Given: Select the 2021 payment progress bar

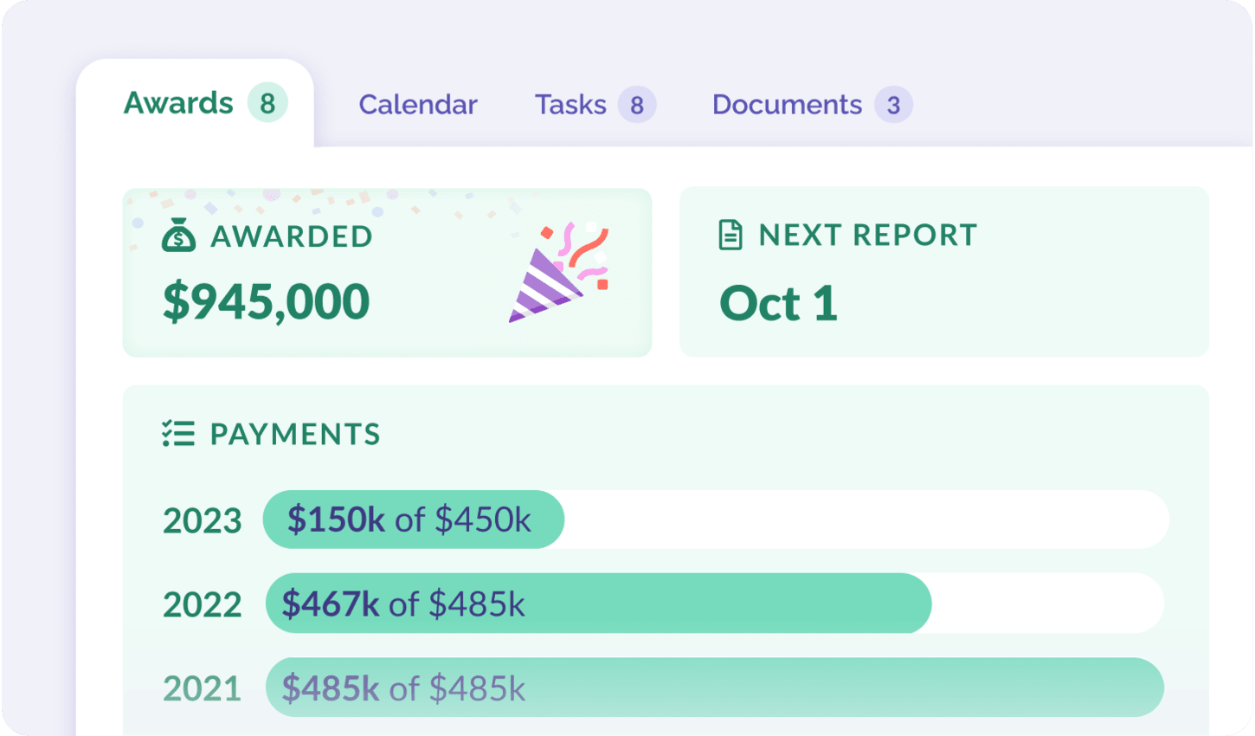Looking at the screenshot, I should [x=715, y=688].
